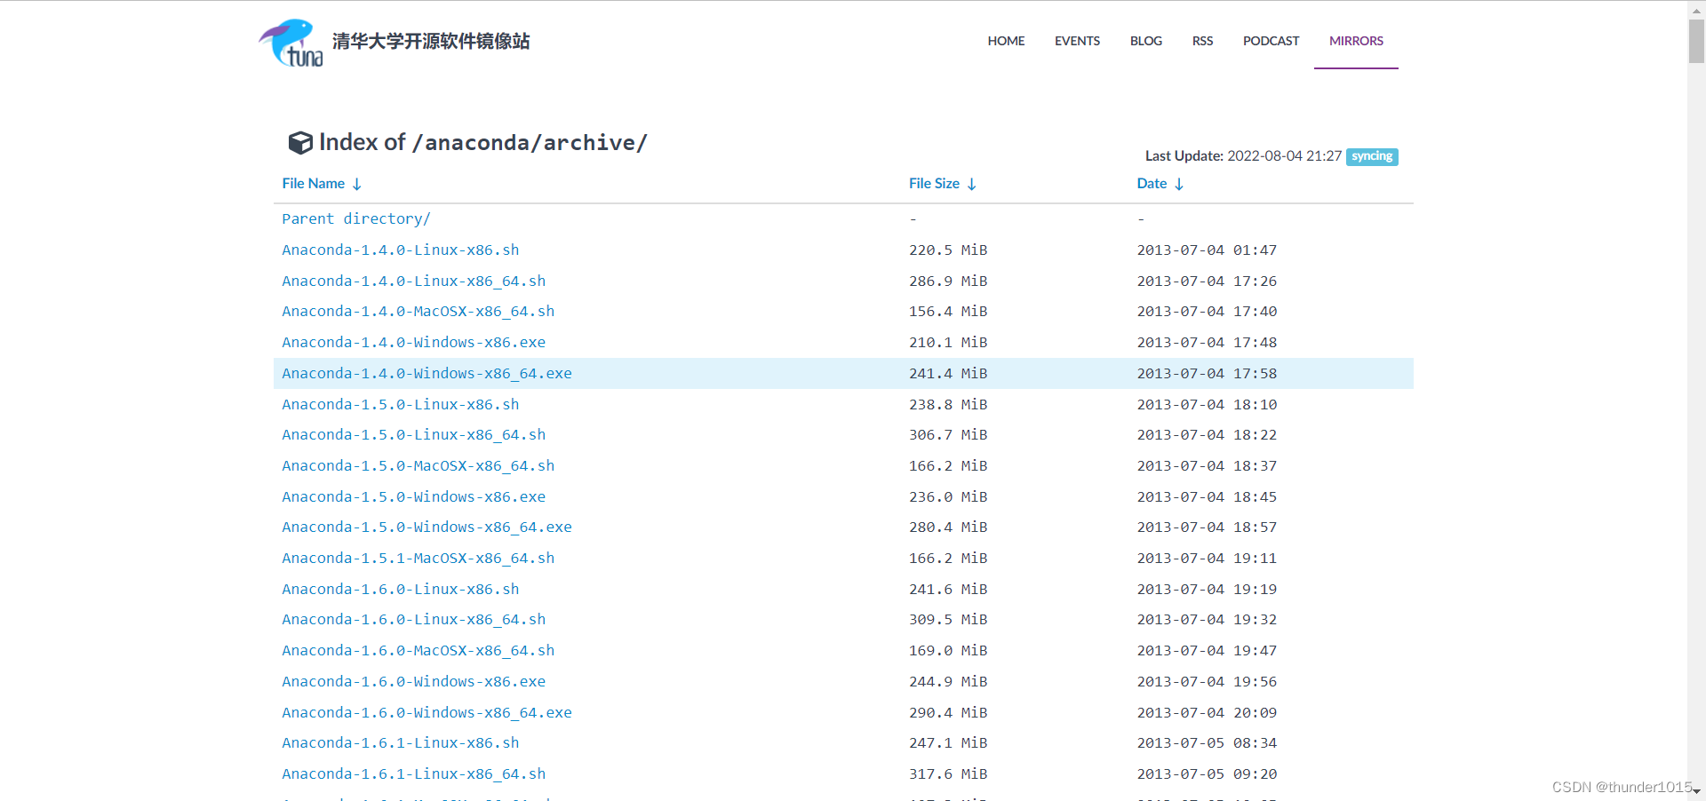Click the 清华大学开源软件镜像站 site title
The image size is (1706, 801).
431,42
